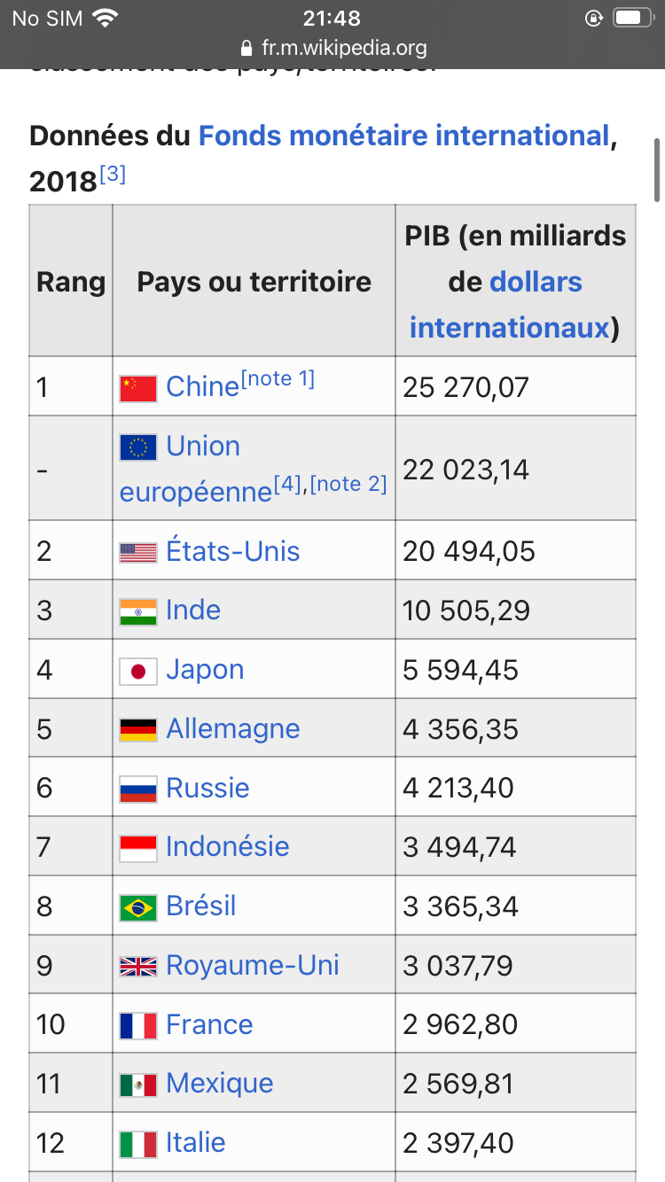Tap the United Kingdom flag icon
Screen dimensions: 665x1182
[138, 967]
